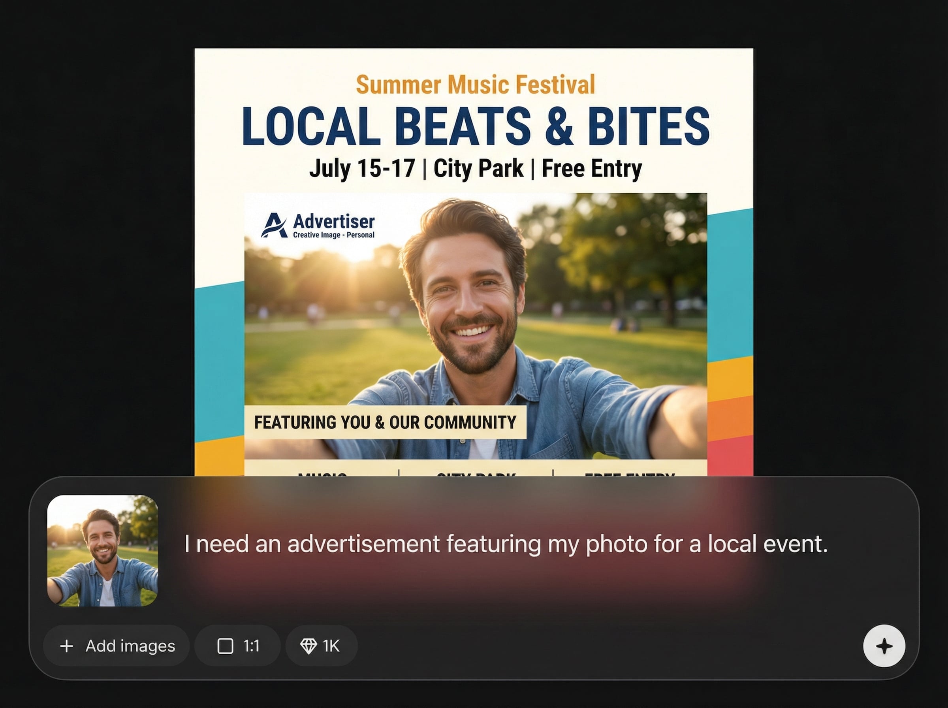Click the Advertiser wordmark text
The height and width of the screenshot is (708, 948).
[x=334, y=222]
